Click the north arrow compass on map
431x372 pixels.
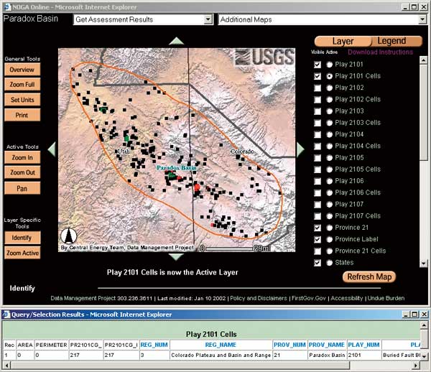69,236
